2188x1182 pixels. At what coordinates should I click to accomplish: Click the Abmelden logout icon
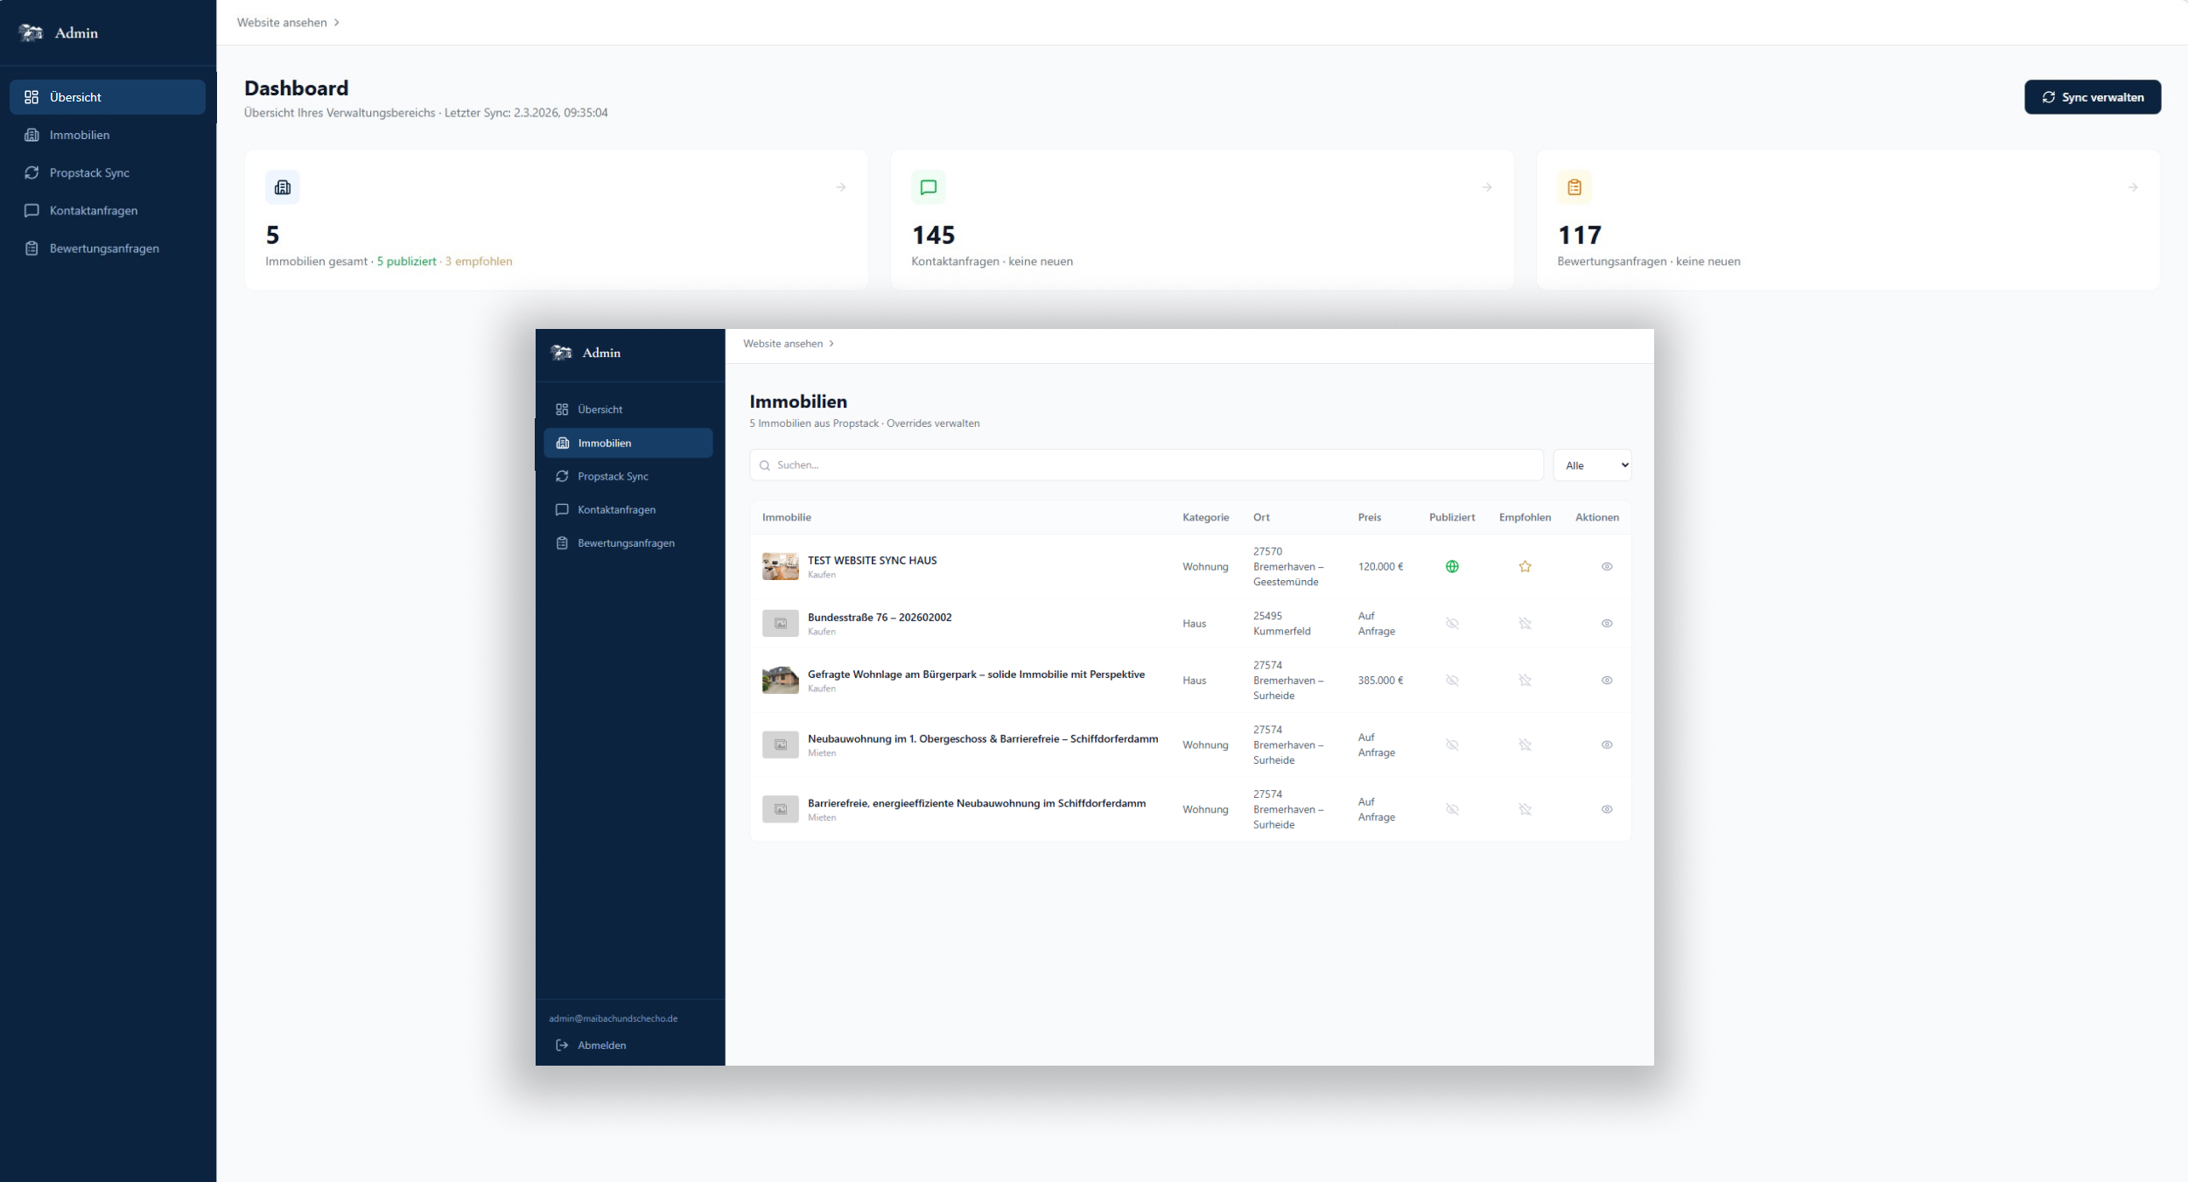[561, 1045]
